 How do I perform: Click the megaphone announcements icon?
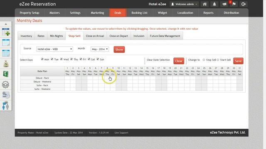224,4
